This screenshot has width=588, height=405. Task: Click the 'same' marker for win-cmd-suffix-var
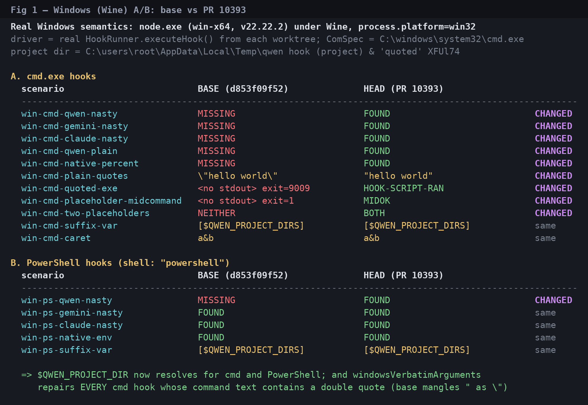point(545,226)
